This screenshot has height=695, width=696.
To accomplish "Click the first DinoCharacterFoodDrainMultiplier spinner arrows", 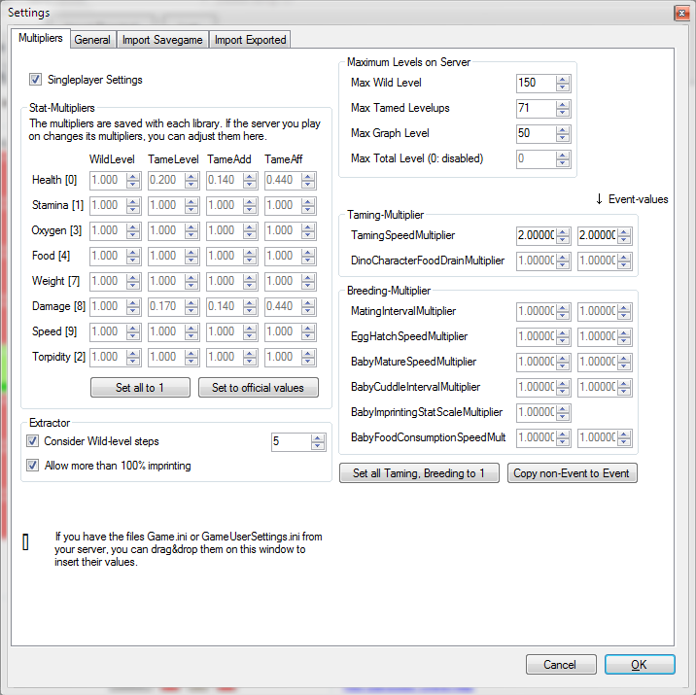I will [x=563, y=261].
